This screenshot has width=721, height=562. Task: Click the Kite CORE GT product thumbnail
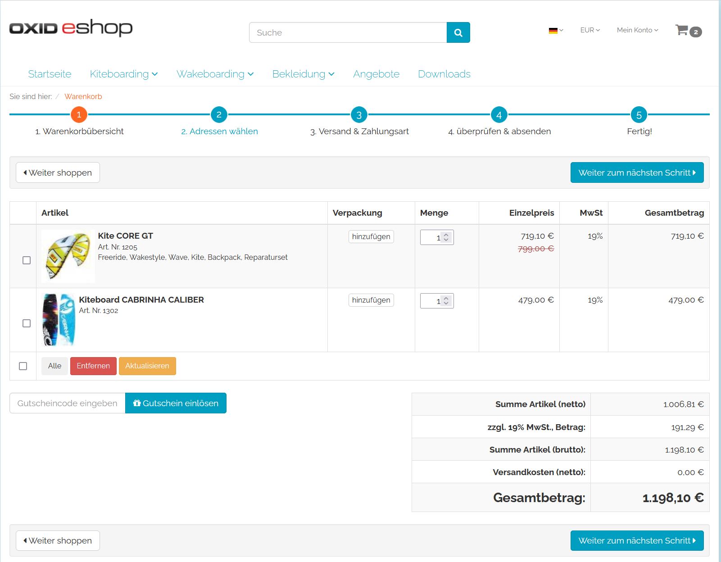coord(68,256)
